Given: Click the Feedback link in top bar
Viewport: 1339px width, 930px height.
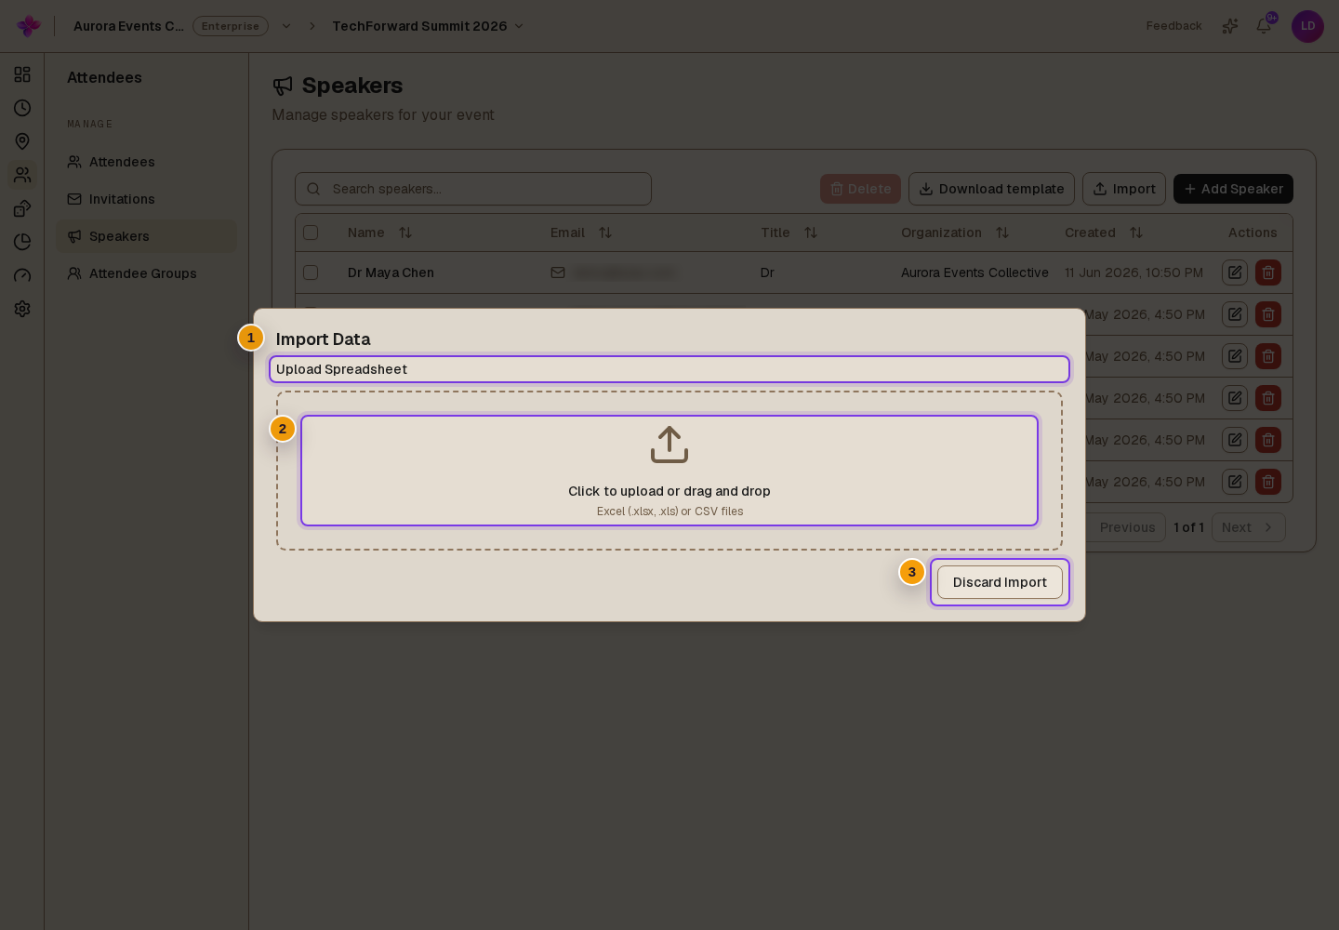Looking at the screenshot, I should point(1173,26).
